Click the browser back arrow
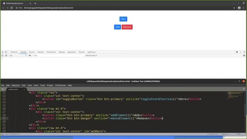 3,8
